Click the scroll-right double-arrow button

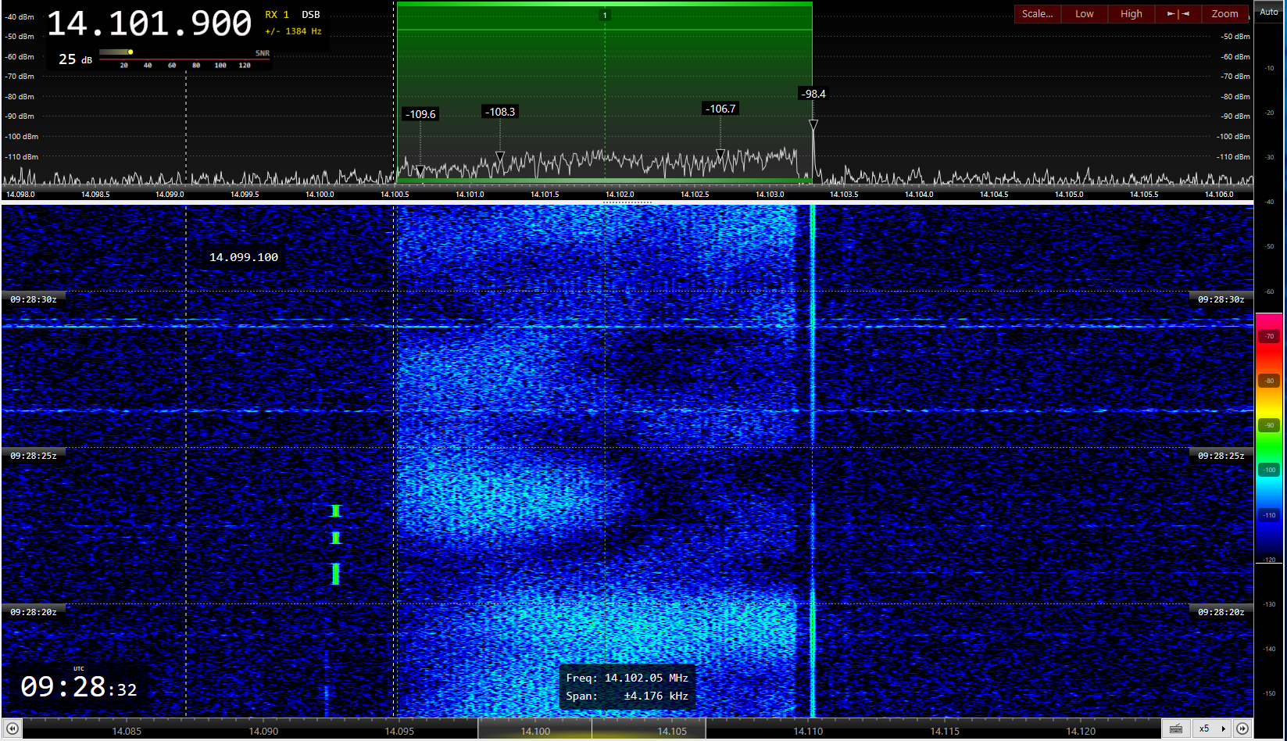pyautogui.click(x=1242, y=729)
